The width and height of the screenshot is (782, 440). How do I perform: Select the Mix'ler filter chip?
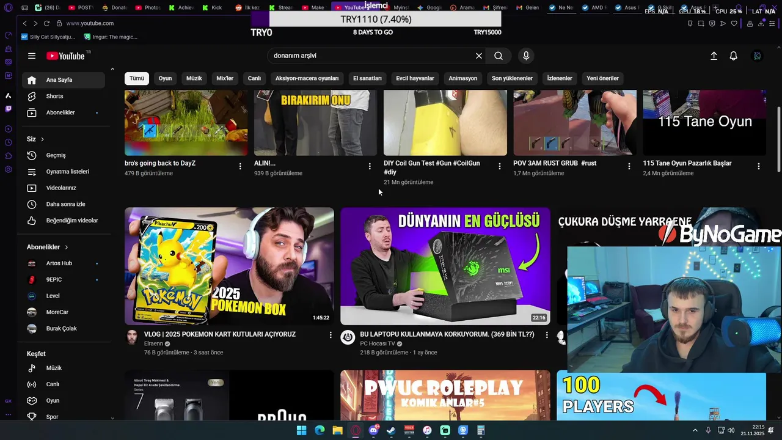(225, 78)
